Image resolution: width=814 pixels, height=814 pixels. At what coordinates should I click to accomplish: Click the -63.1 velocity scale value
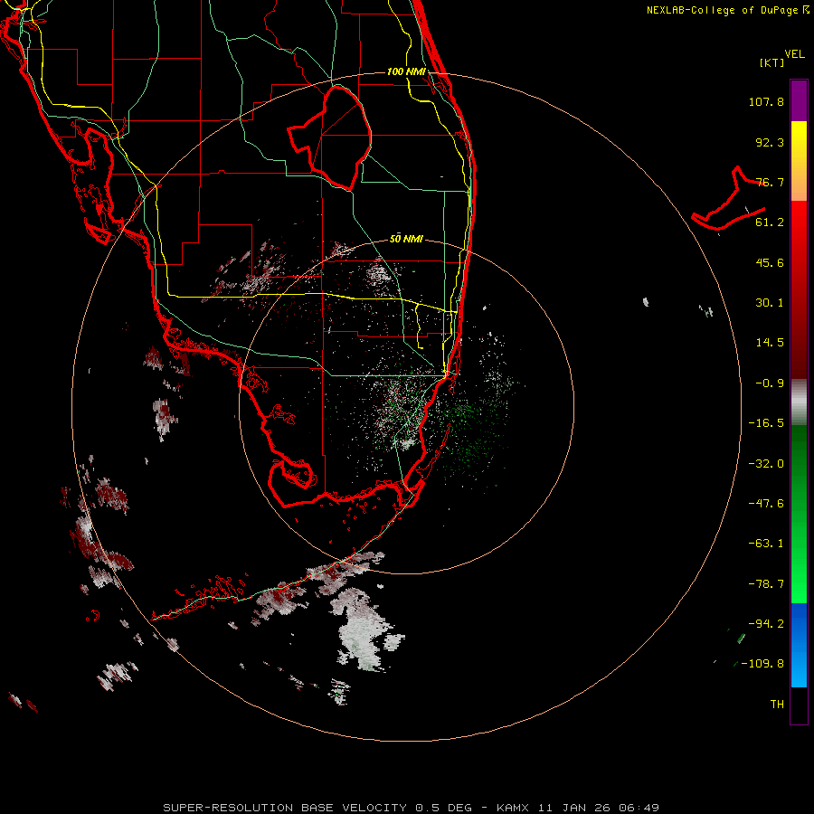(x=766, y=544)
